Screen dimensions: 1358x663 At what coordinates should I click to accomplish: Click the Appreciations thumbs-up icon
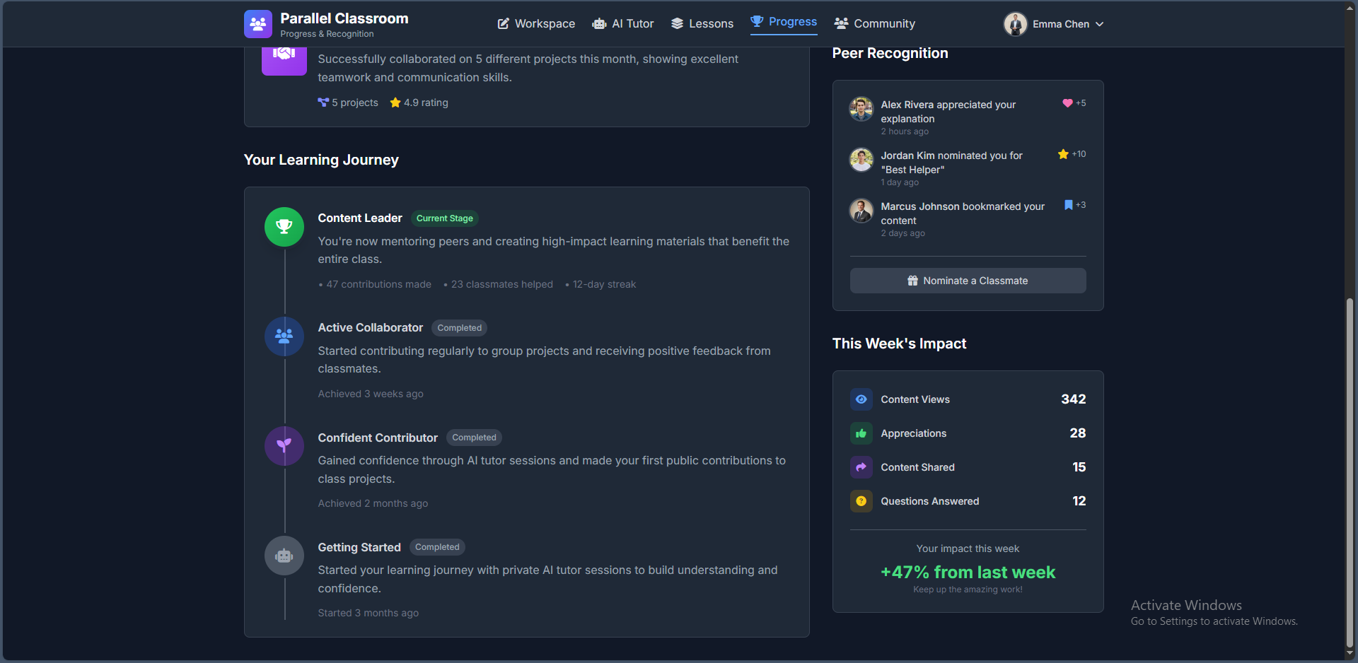click(x=861, y=433)
